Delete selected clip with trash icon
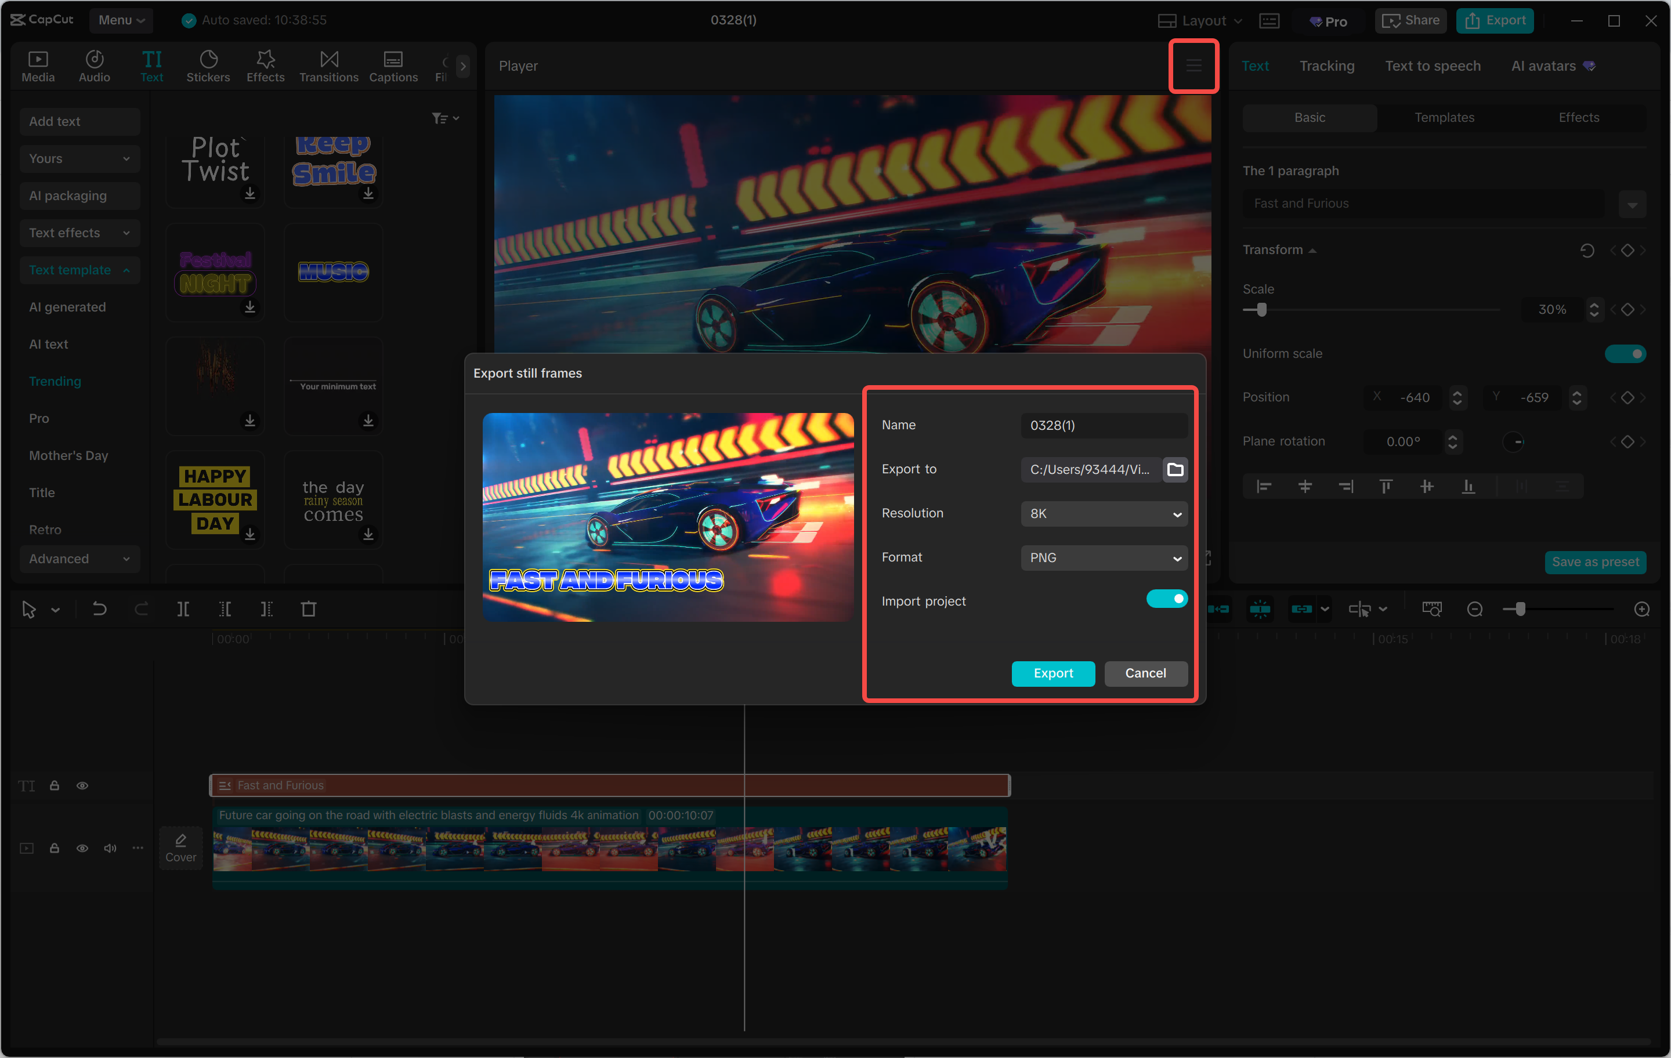Image resolution: width=1671 pixels, height=1058 pixels. pos(309,609)
